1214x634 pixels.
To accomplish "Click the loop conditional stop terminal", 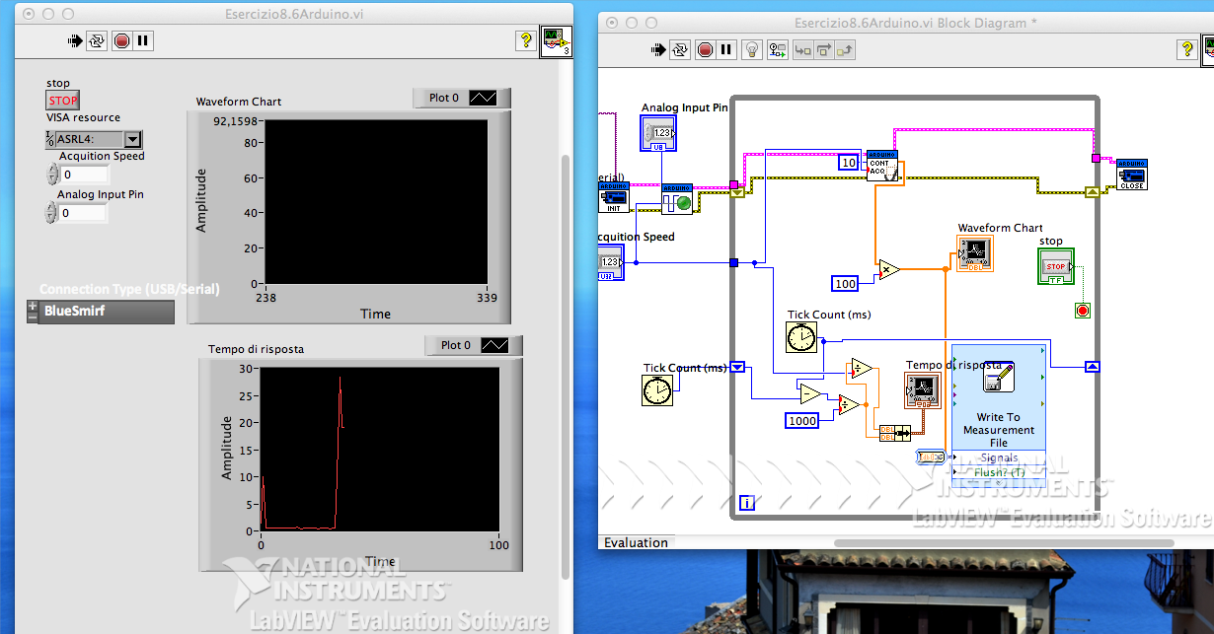I will [x=1083, y=311].
